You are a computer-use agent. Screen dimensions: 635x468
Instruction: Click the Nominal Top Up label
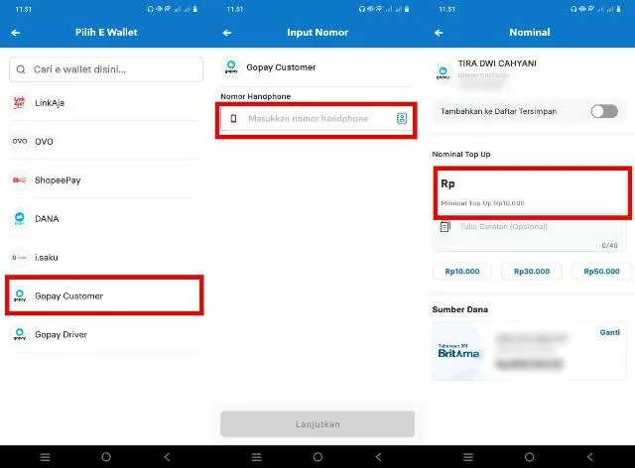coord(461,155)
